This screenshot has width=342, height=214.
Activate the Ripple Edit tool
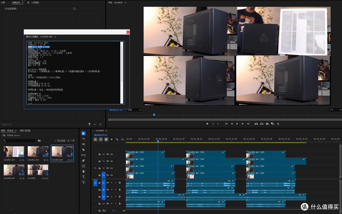click(x=83, y=144)
